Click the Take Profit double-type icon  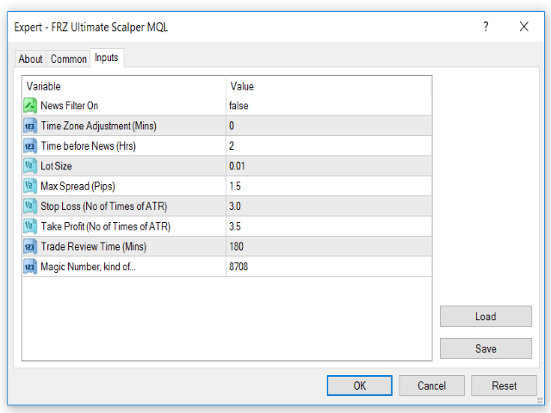pyautogui.click(x=30, y=226)
